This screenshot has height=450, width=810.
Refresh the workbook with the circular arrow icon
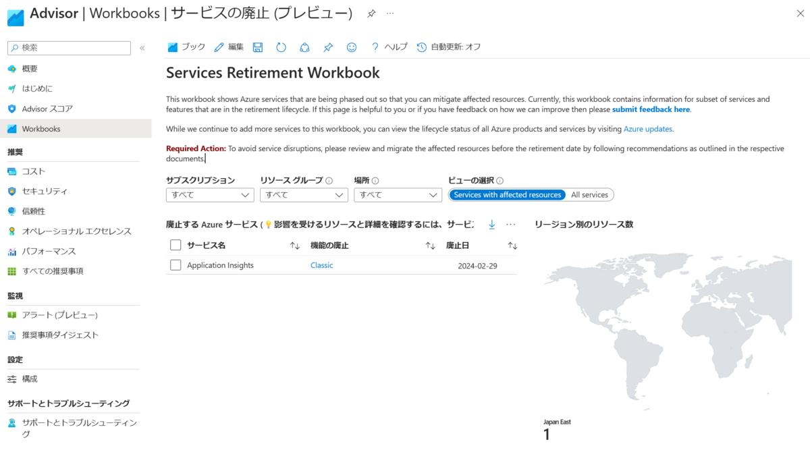[281, 47]
